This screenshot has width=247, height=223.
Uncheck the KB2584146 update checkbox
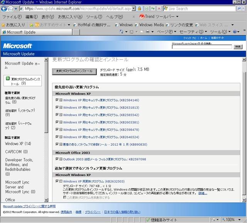click(57, 100)
